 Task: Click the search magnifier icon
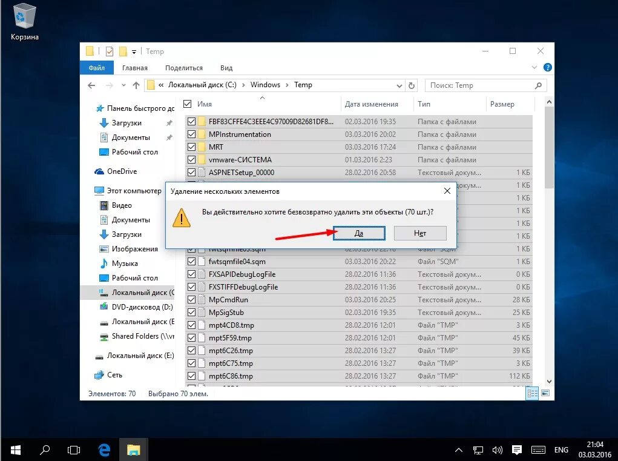pyautogui.click(x=538, y=85)
